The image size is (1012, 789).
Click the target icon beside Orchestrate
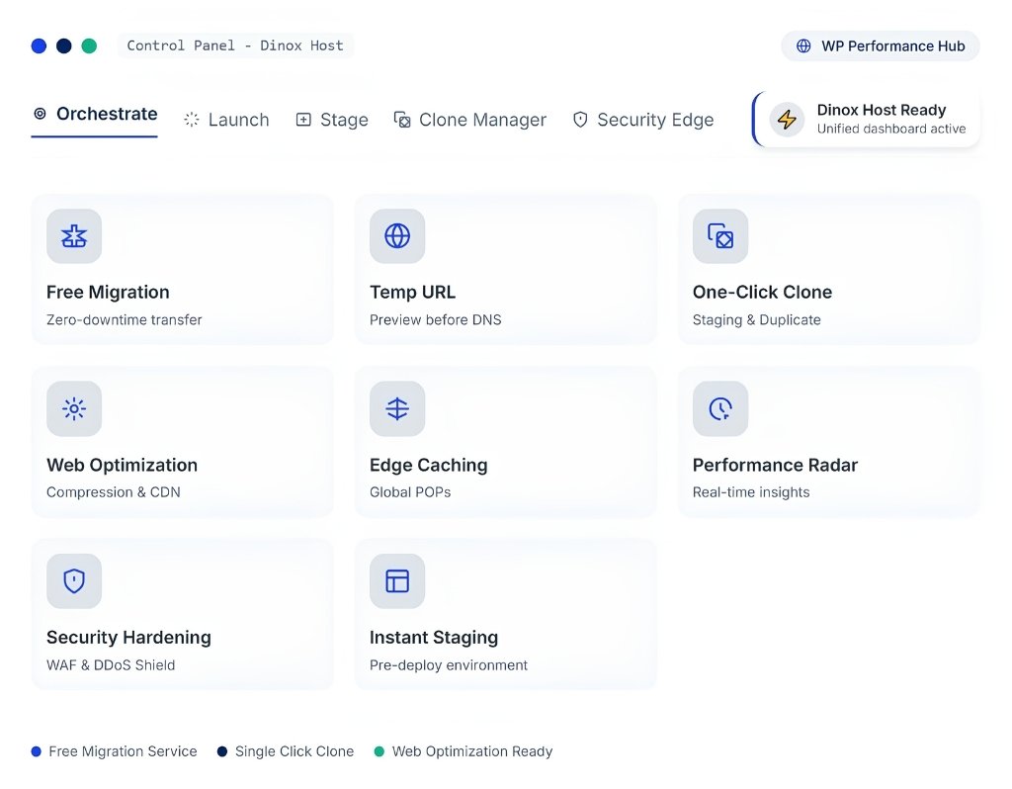40,114
